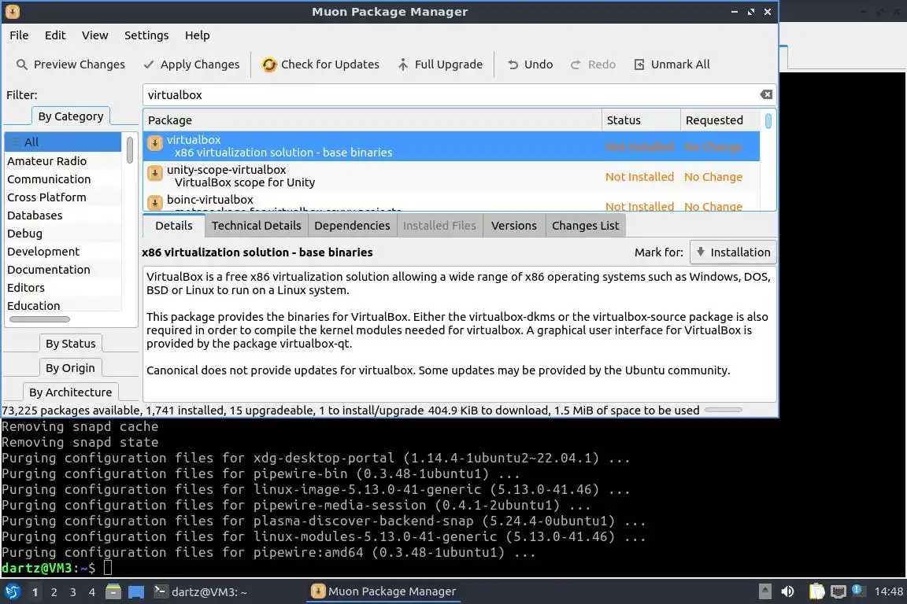Viewport: 907px width, 604px height.
Task: Click the Muon app icon in title bar
Action: click(x=12, y=12)
